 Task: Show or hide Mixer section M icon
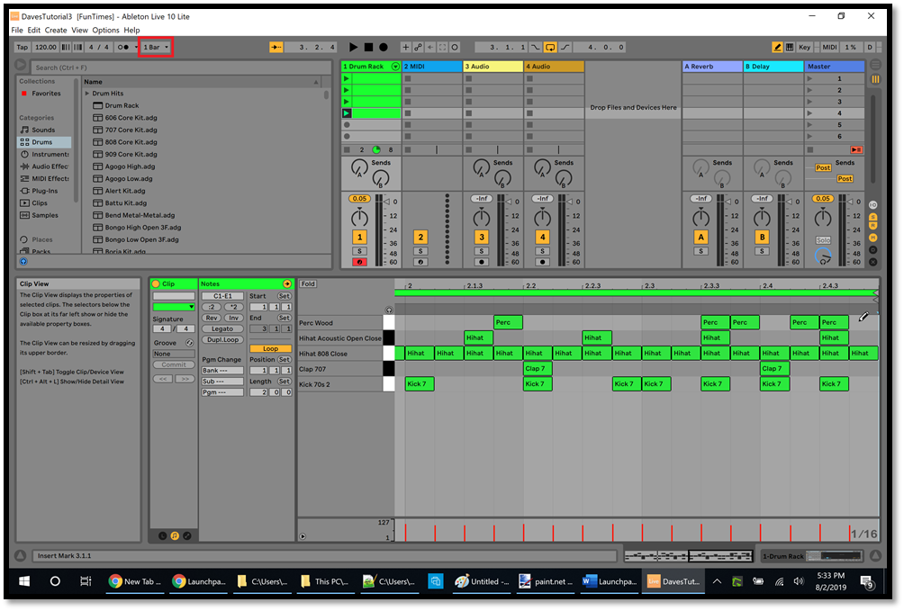pyautogui.click(x=873, y=238)
